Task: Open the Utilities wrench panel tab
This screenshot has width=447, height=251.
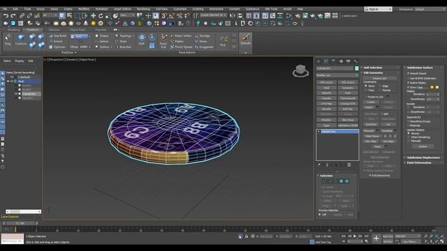Action: 356,61
